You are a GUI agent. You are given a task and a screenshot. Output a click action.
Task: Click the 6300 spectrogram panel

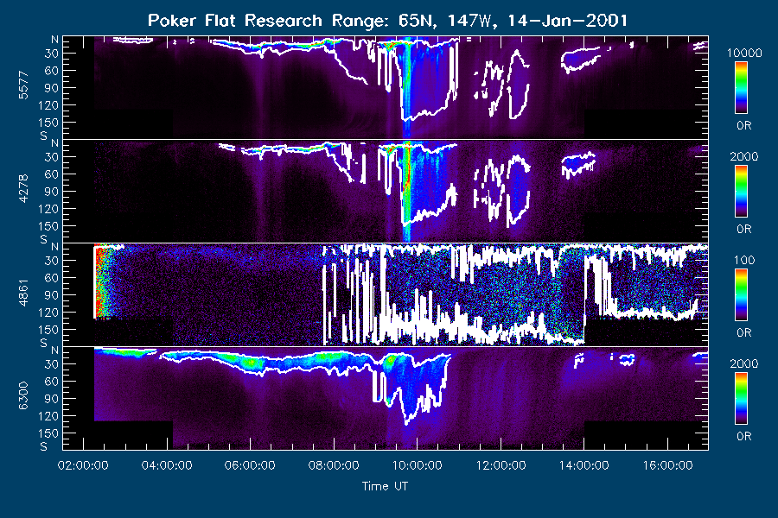point(386,398)
